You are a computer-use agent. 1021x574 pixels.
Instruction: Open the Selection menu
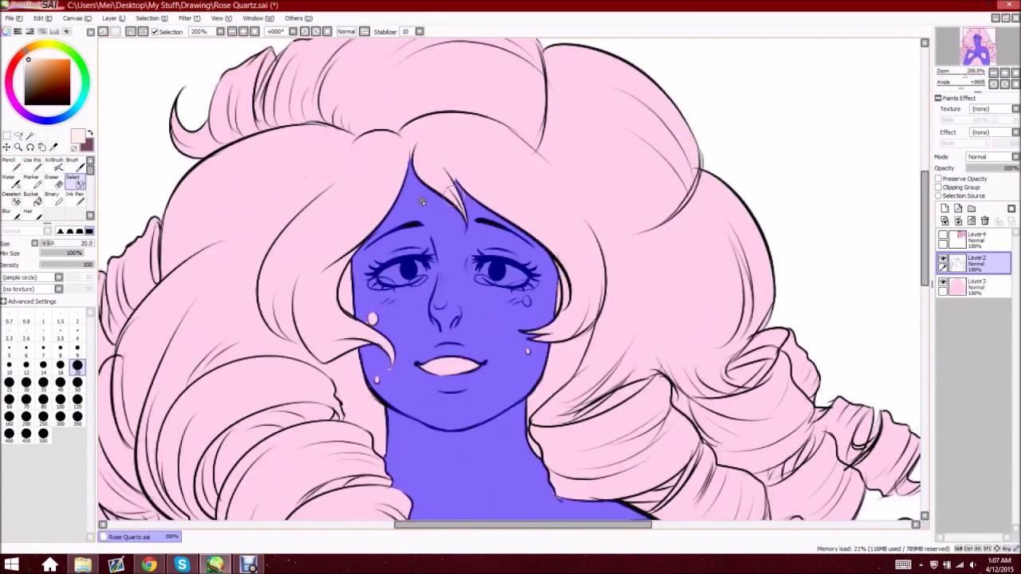[x=152, y=18]
